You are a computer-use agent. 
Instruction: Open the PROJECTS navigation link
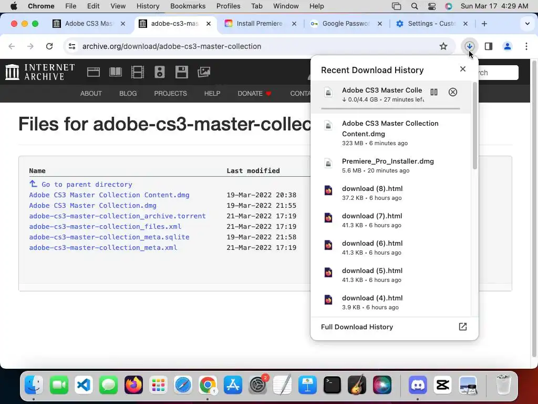coord(170,94)
